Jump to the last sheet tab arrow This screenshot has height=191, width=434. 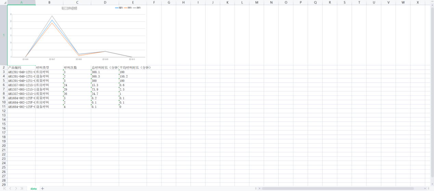click(x=22, y=189)
